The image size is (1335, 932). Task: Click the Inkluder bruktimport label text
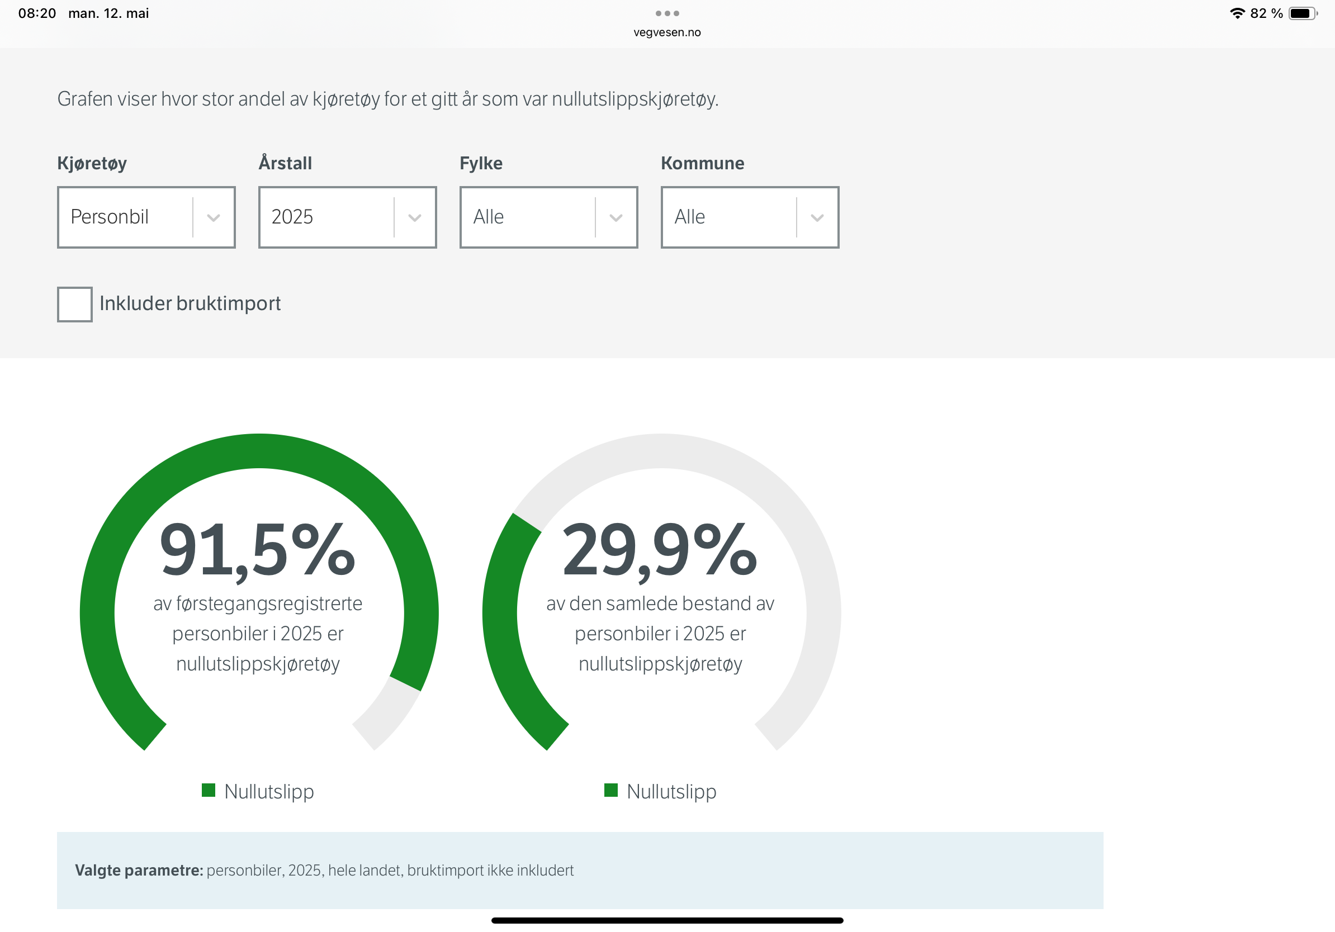(x=190, y=303)
